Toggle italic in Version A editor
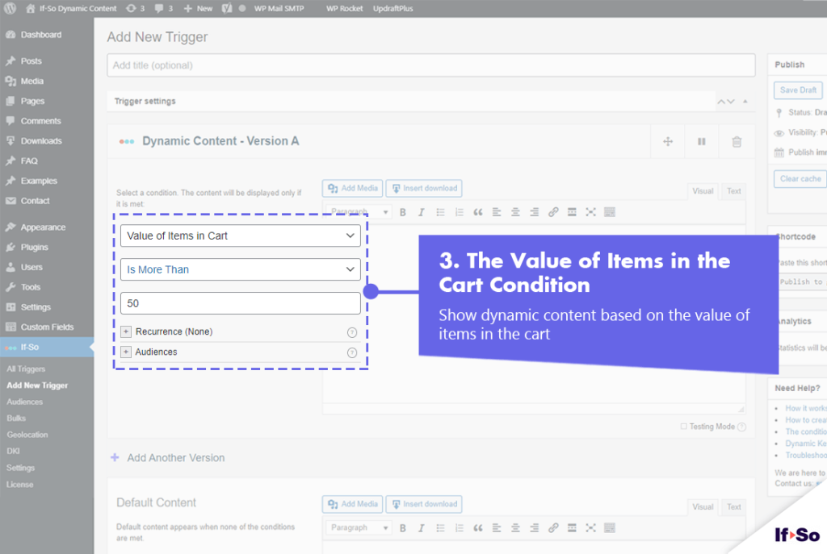The height and width of the screenshot is (554, 827). coord(422,212)
